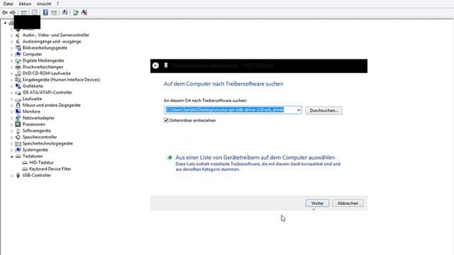Select the Prozessoren label
The image size is (454, 255).
[x=33, y=124]
